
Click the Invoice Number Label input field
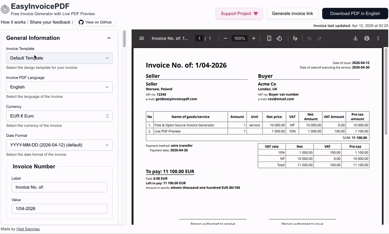coord(59,187)
